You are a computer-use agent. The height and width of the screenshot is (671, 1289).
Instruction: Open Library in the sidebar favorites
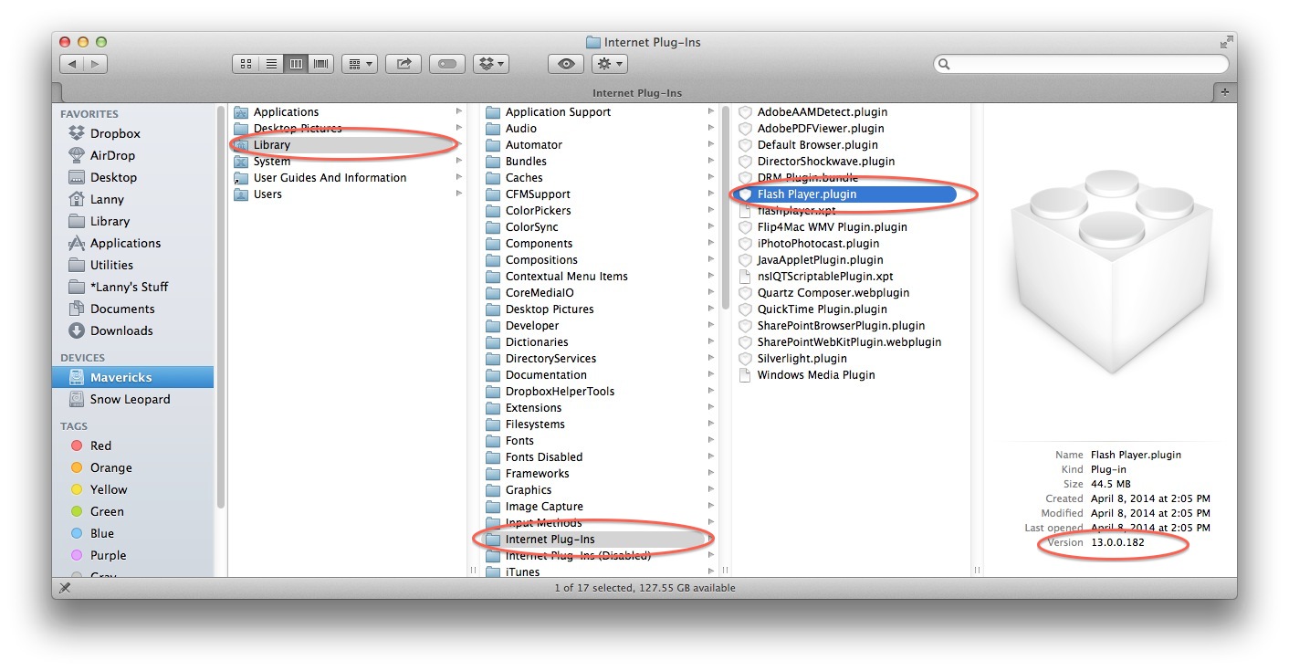pyautogui.click(x=110, y=221)
